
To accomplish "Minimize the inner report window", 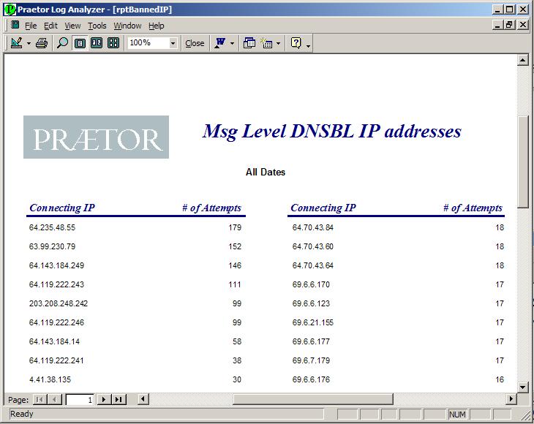I will click(x=498, y=25).
